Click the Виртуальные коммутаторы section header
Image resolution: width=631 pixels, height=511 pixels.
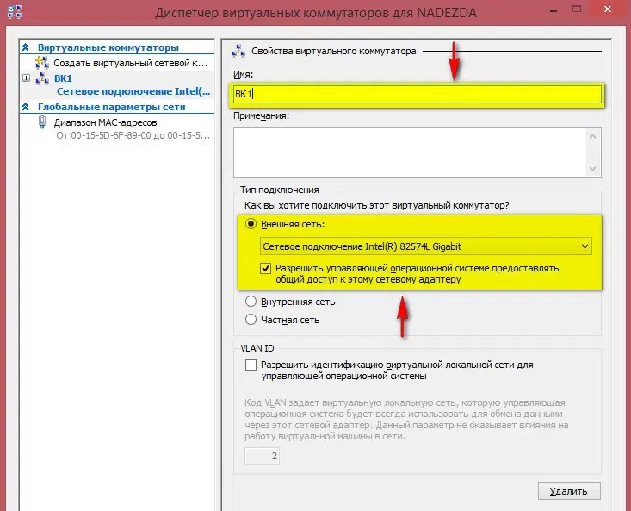[x=108, y=47]
